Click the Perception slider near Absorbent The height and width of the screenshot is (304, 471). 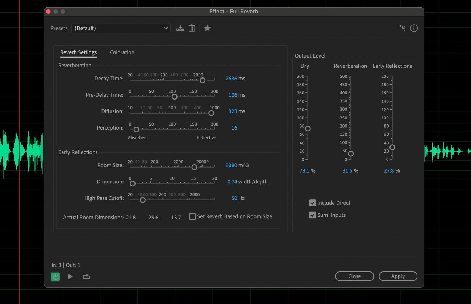(x=136, y=129)
